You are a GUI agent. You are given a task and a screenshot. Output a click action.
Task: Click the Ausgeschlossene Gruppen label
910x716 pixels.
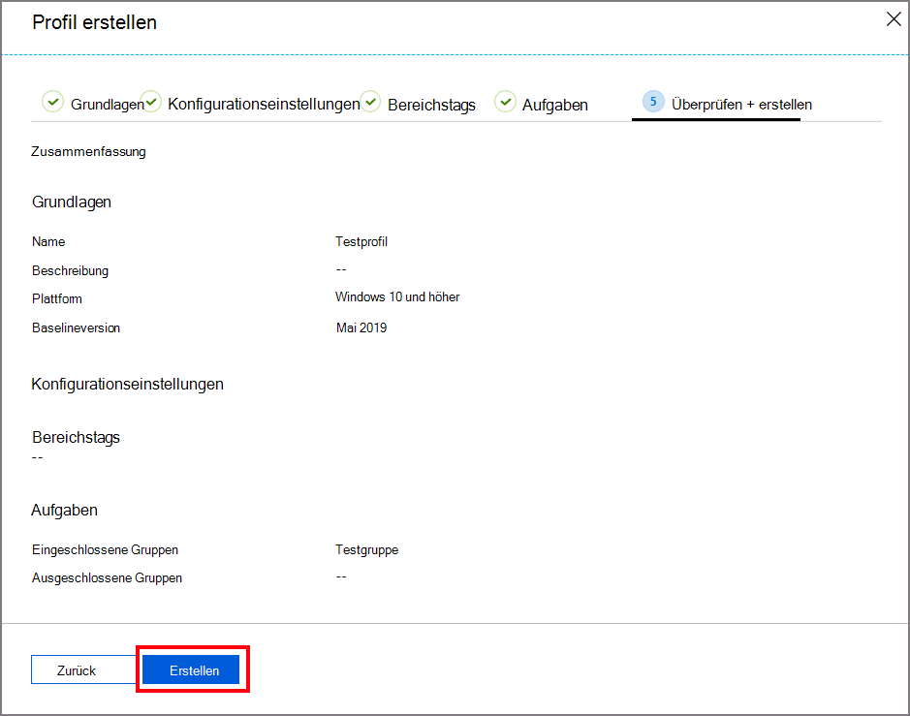click(107, 577)
